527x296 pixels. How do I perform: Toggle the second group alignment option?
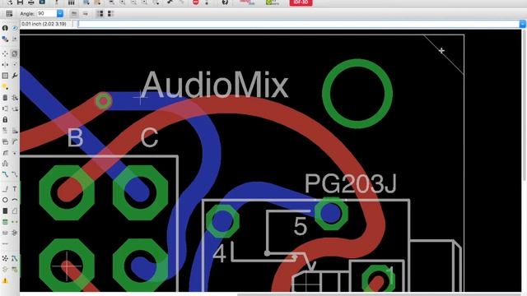pyautogui.click(x=110, y=13)
